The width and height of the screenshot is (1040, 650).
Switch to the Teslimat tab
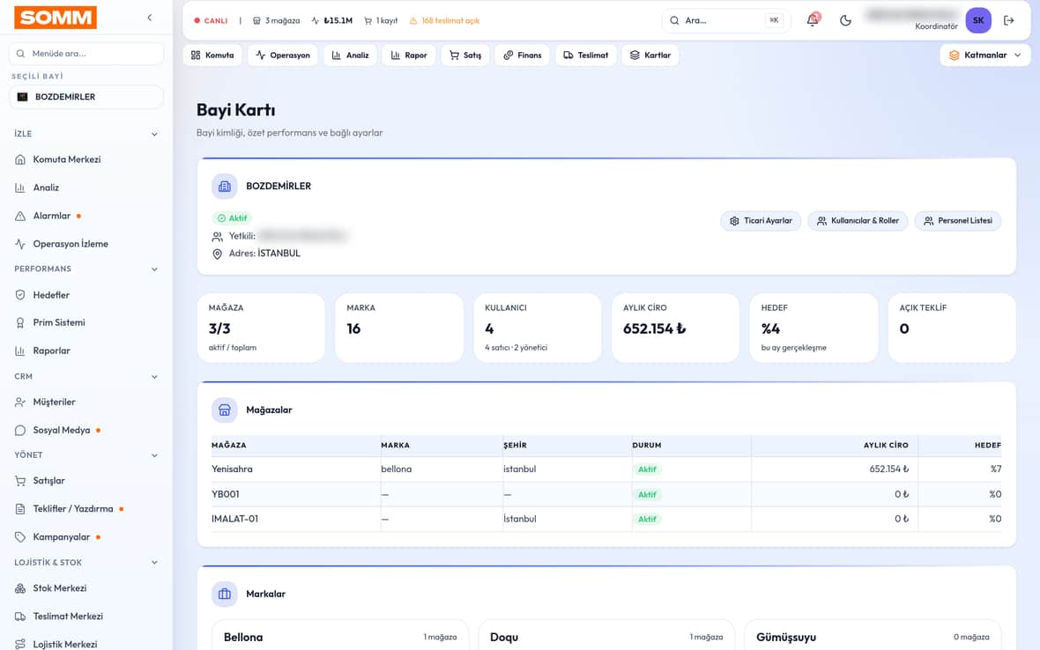(586, 55)
